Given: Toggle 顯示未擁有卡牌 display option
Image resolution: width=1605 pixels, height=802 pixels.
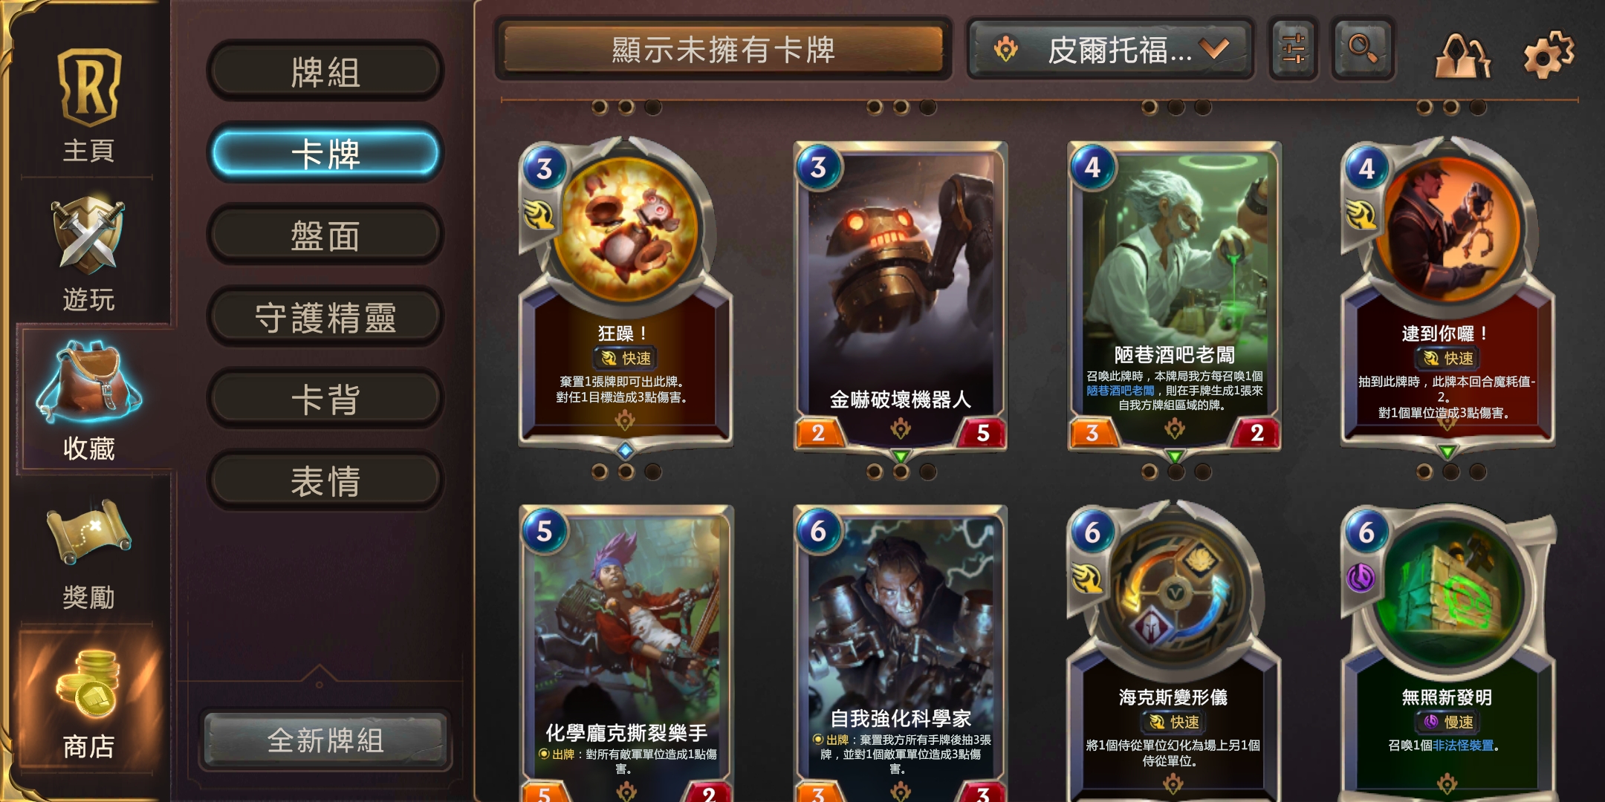Looking at the screenshot, I should (723, 49).
